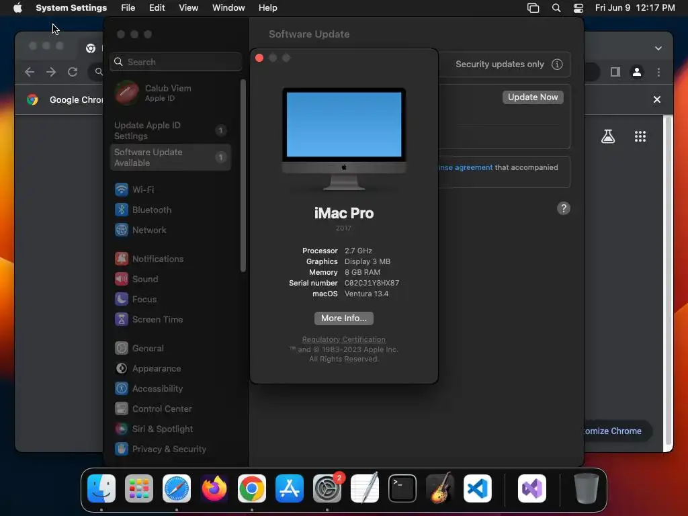Screen dimensions: 688x516
Task: Open Bluetooth settings in the sidebar
Action: 170,210
